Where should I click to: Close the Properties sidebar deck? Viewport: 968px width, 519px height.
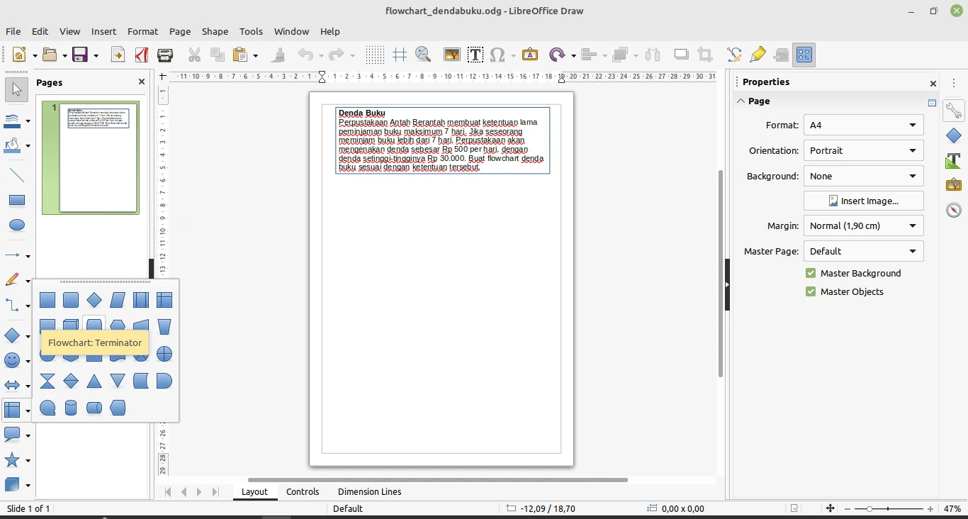tap(933, 83)
